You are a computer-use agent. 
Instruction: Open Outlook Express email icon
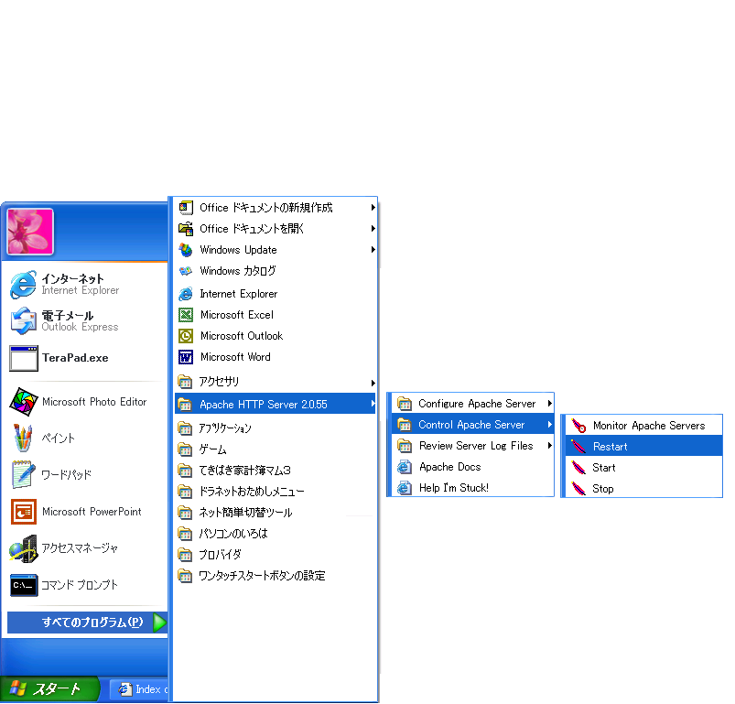click(x=23, y=321)
